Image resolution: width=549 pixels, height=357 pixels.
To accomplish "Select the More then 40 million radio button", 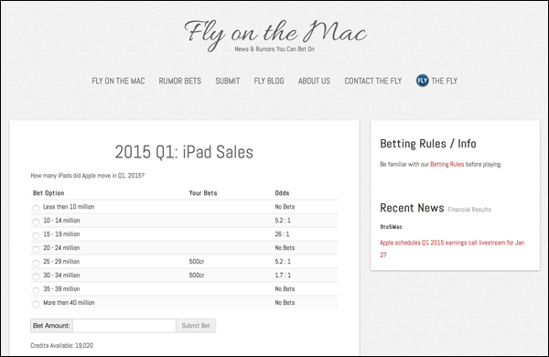I will pos(36,304).
